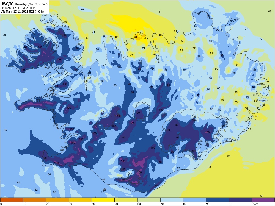This screenshot has height=206, width=275.
Task: Select the humidity value 58 on the map
Action: point(209,167)
